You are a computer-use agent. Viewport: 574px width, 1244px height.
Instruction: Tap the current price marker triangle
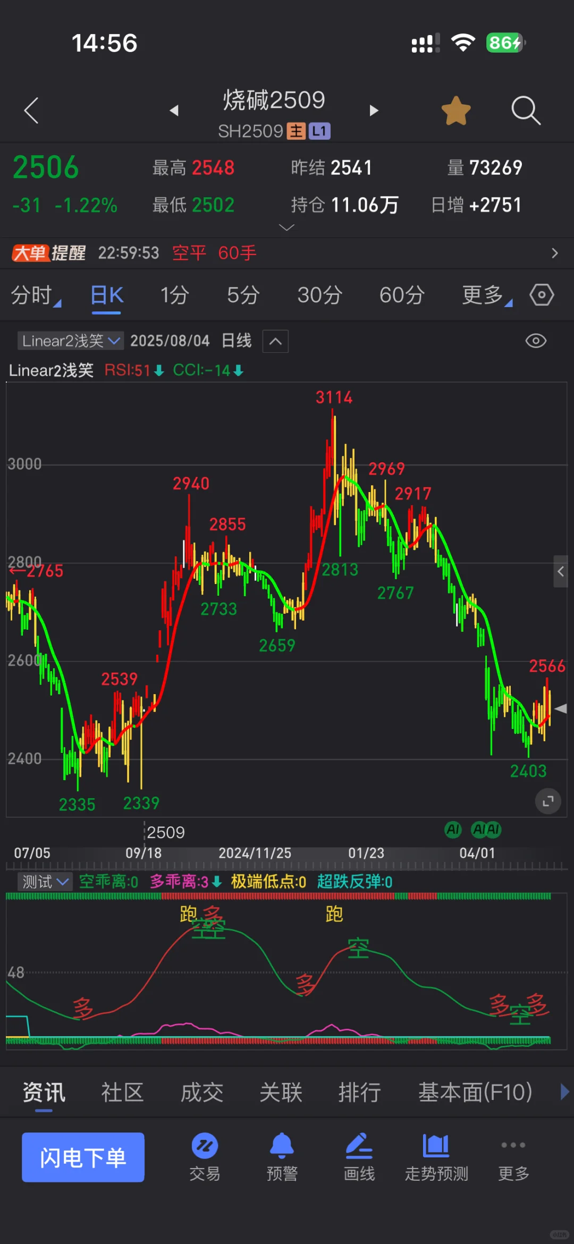(x=561, y=709)
